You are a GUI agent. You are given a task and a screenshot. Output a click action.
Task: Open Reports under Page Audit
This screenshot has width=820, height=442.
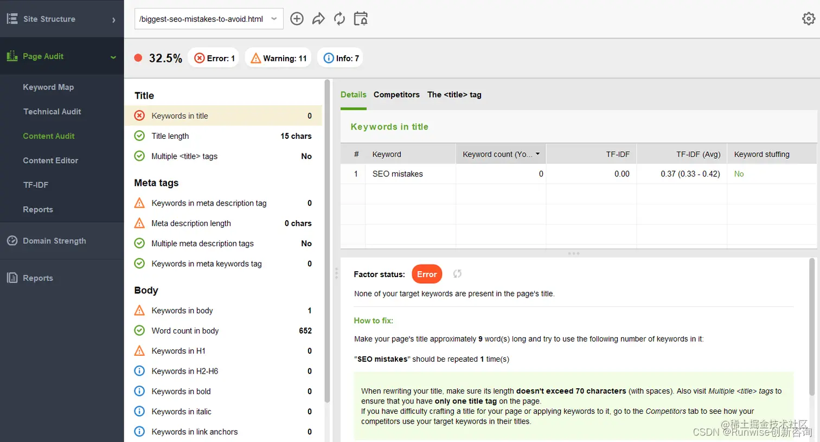pyautogui.click(x=38, y=209)
